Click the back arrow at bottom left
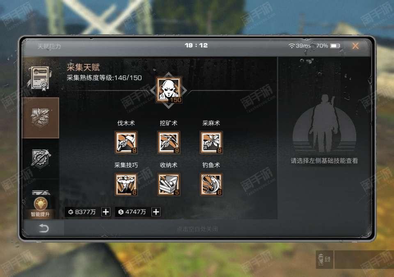 (44, 228)
